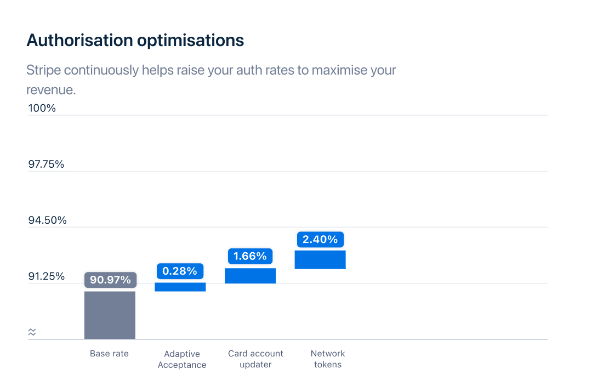Image resolution: width=603 pixels, height=386 pixels.
Task: Select the blue Adaptive Acceptance bar
Action: (x=180, y=287)
